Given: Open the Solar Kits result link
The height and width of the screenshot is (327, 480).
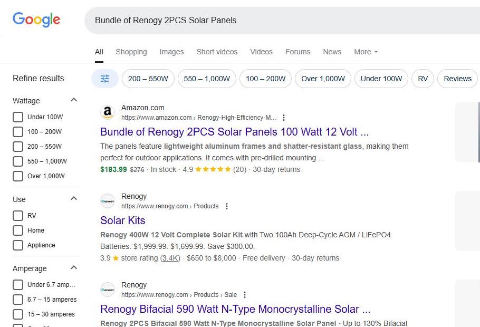Looking at the screenshot, I should point(123,220).
